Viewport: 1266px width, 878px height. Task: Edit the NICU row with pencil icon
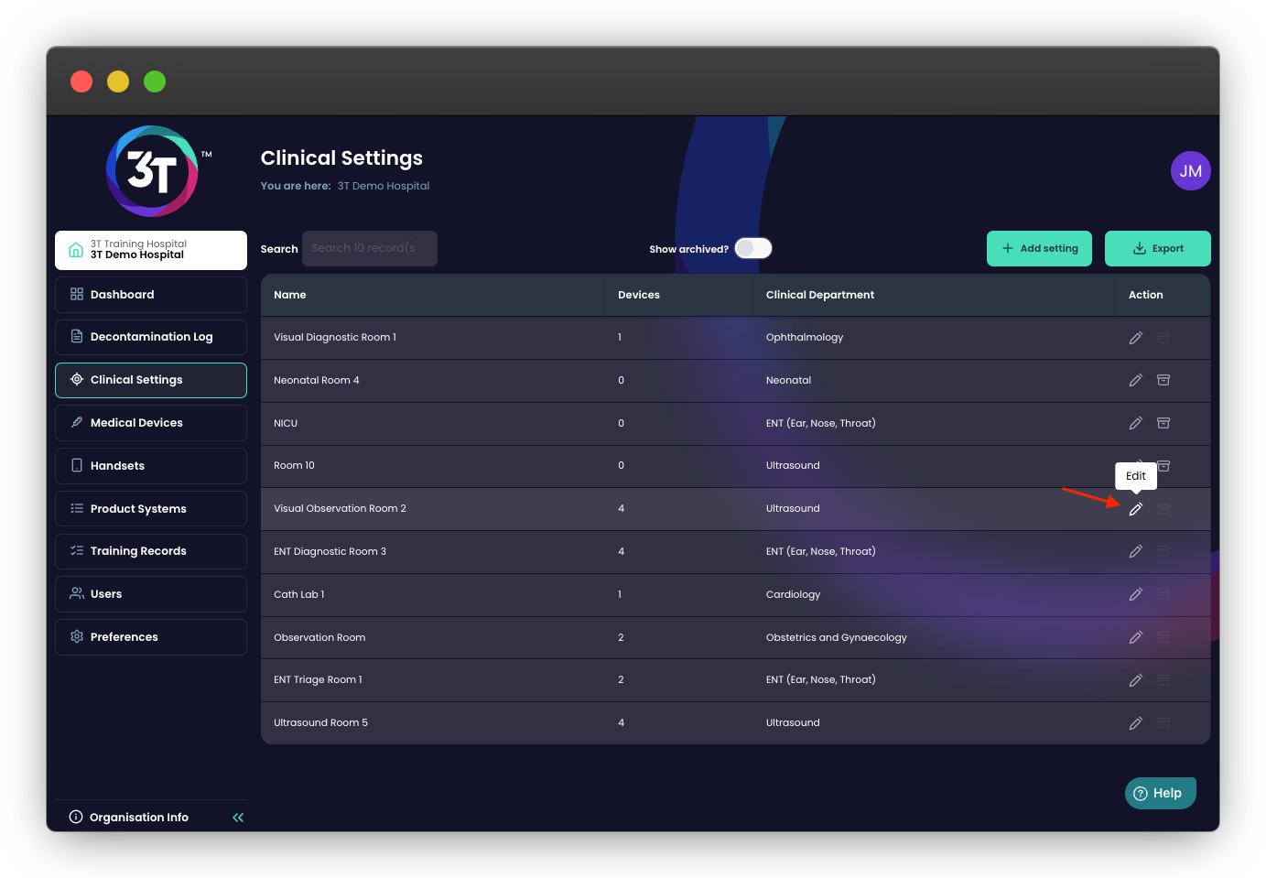click(1135, 423)
